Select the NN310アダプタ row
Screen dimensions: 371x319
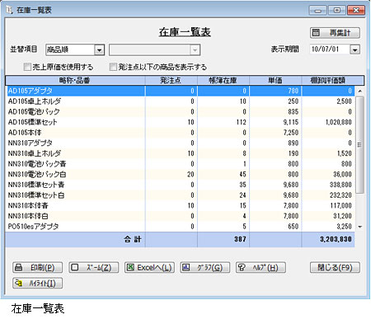(x=181, y=143)
